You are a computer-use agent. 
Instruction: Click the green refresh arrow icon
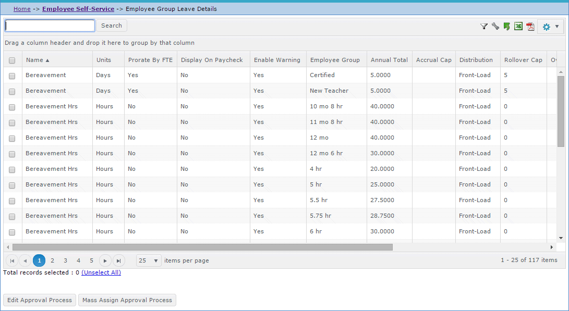pyautogui.click(x=506, y=27)
